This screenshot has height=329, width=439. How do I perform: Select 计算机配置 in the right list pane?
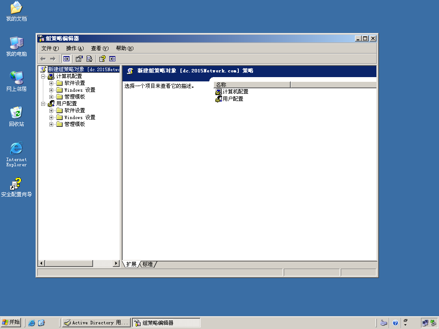[232, 92]
